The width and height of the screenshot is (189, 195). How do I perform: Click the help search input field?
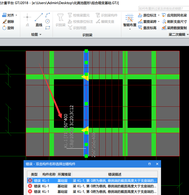coord(164,9)
